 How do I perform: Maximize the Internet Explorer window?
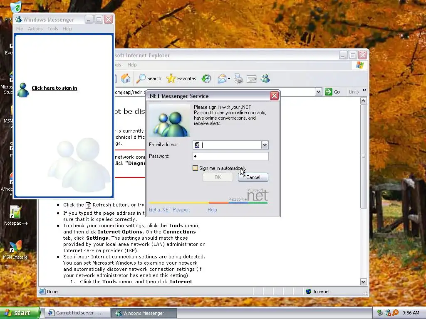point(353,55)
